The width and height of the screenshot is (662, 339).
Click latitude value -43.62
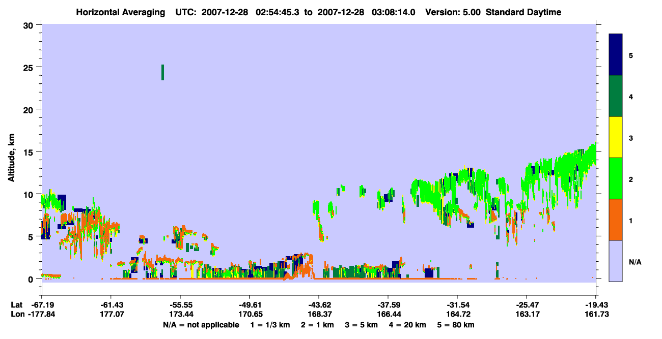tap(318, 305)
